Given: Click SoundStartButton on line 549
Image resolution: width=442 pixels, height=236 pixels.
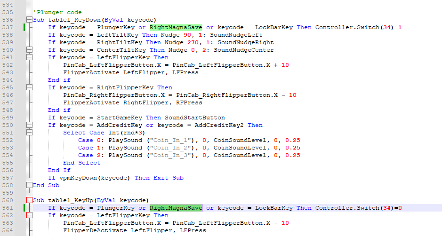Looking at the screenshot, I should point(195,118).
